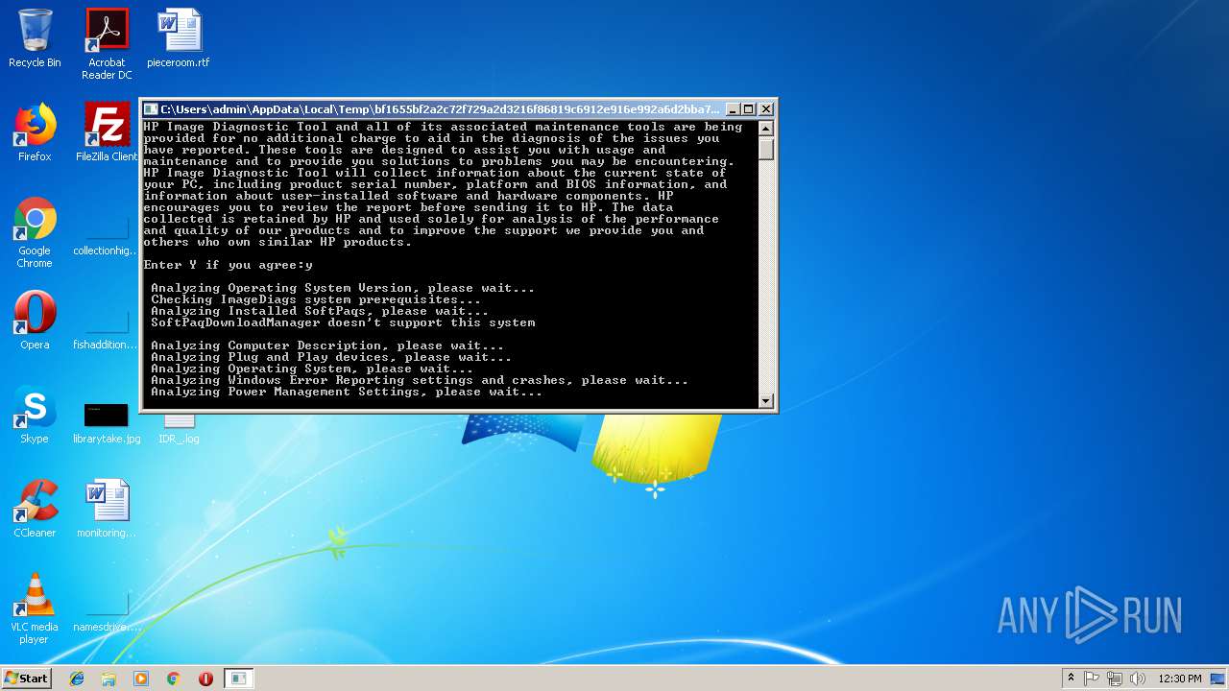The width and height of the screenshot is (1229, 691).
Task: Click 'Analyzing Windows Error Reporting settings' line
Action: point(420,380)
